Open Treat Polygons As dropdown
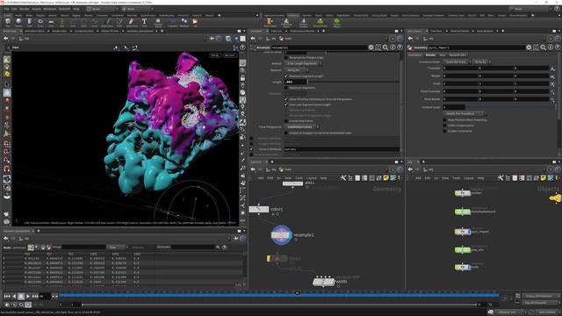The width and height of the screenshot is (562, 316). (x=302, y=126)
